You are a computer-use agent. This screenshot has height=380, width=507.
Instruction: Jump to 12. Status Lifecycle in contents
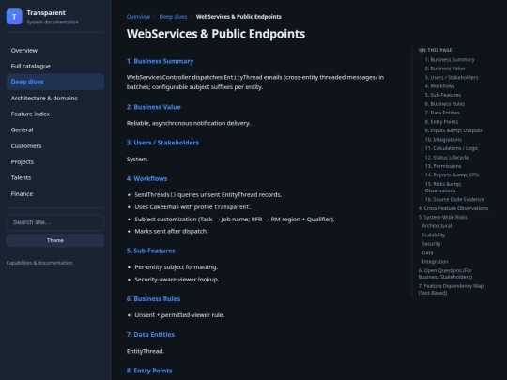(447, 158)
